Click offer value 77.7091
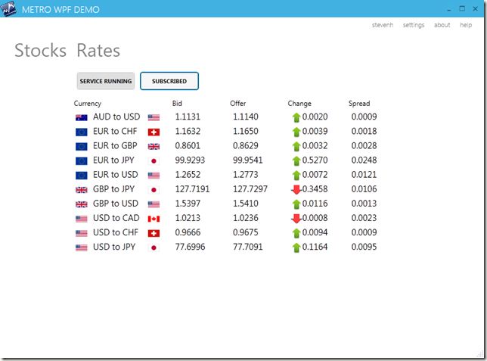487x361 pixels. click(x=248, y=247)
